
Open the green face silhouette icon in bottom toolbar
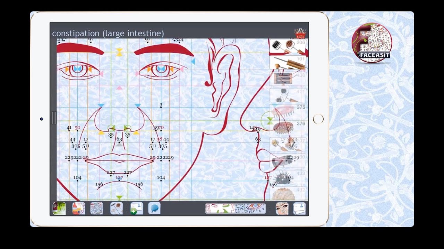click(59, 209)
